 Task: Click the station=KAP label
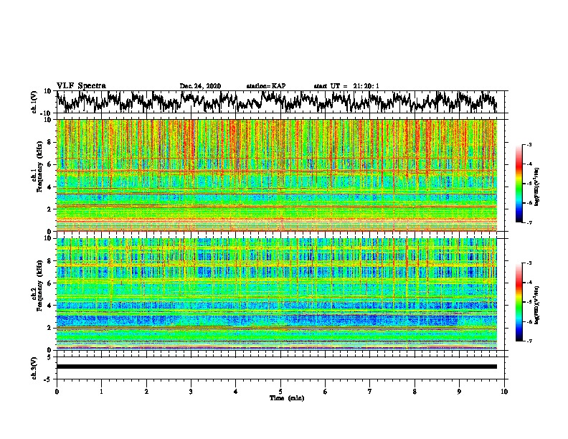266,86
